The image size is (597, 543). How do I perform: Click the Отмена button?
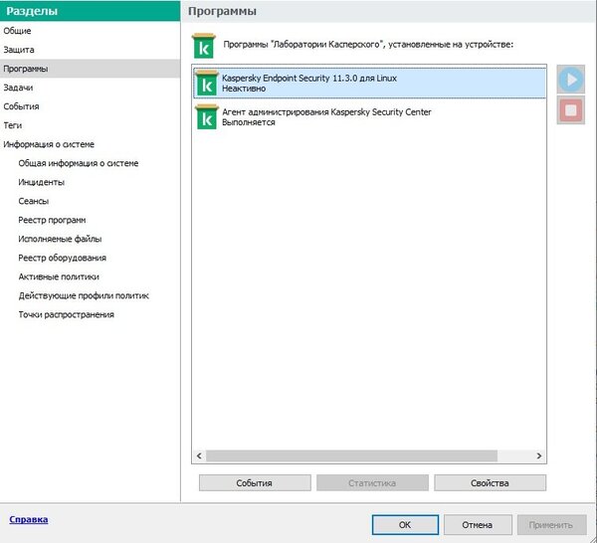tap(478, 525)
